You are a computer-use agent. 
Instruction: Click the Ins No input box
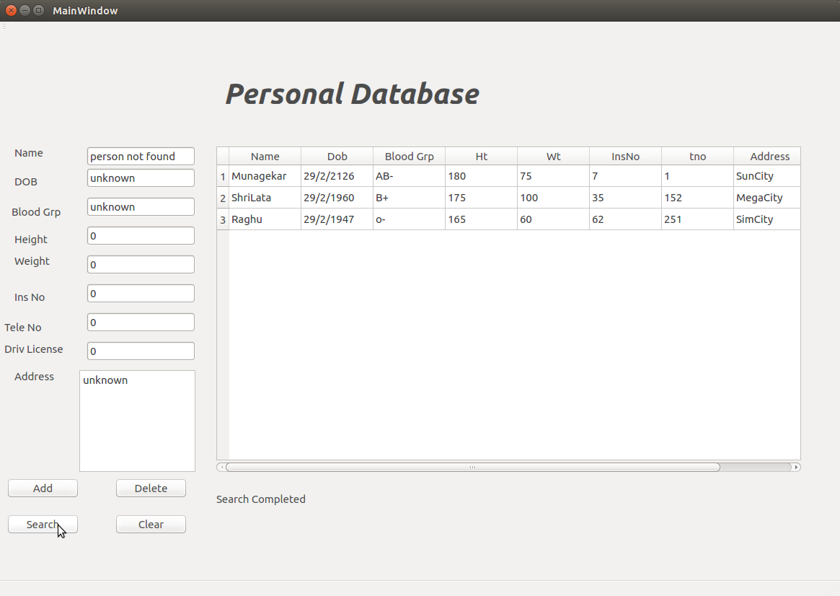coord(140,293)
